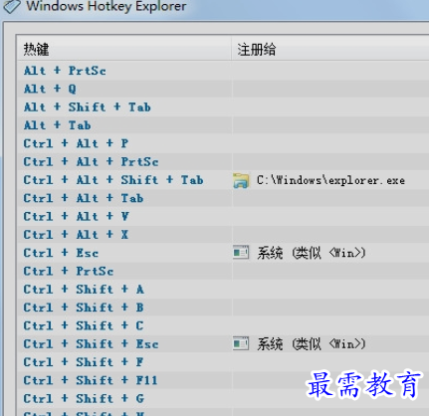The width and height of the screenshot is (429, 416).
Task: Select the Alt + Shift + Tab row
Action: [223, 107]
